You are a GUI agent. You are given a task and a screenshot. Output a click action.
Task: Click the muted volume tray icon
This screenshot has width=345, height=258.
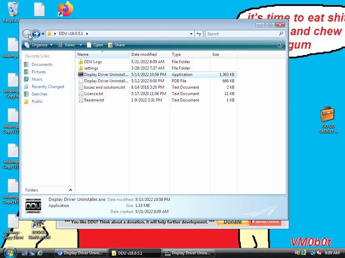tap(319, 253)
